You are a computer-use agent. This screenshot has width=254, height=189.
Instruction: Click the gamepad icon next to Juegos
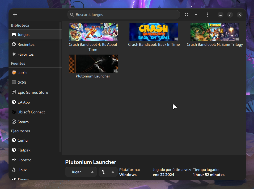pyautogui.click(x=14, y=34)
